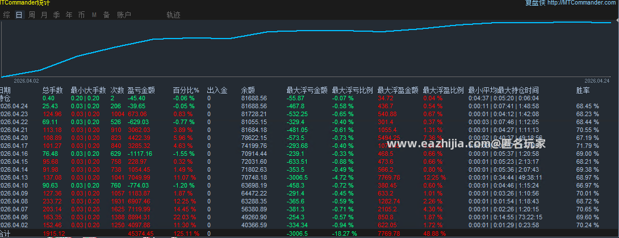The image size is (619, 238).
Task: Click trade count 1931
Action: click(x=117, y=202)
